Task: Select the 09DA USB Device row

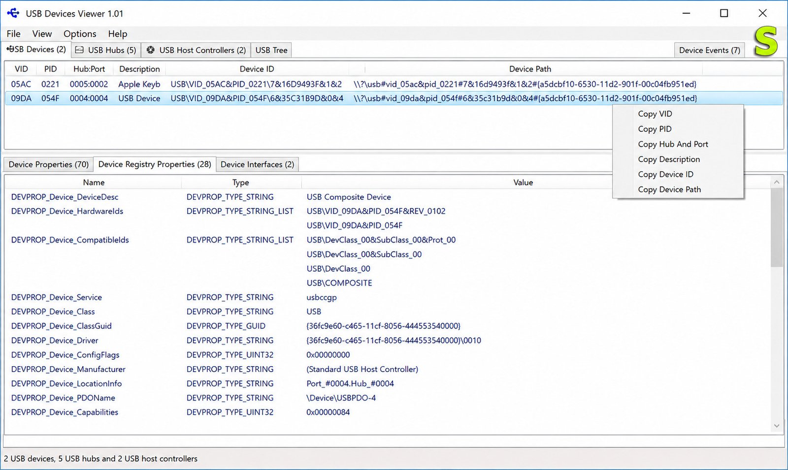Action: (x=394, y=98)
